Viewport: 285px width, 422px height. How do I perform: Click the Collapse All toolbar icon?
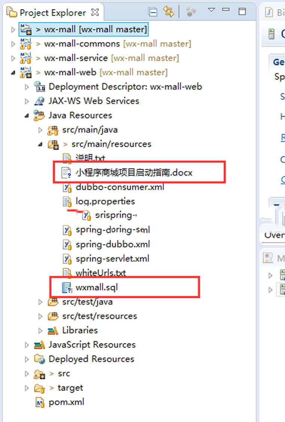153,12
